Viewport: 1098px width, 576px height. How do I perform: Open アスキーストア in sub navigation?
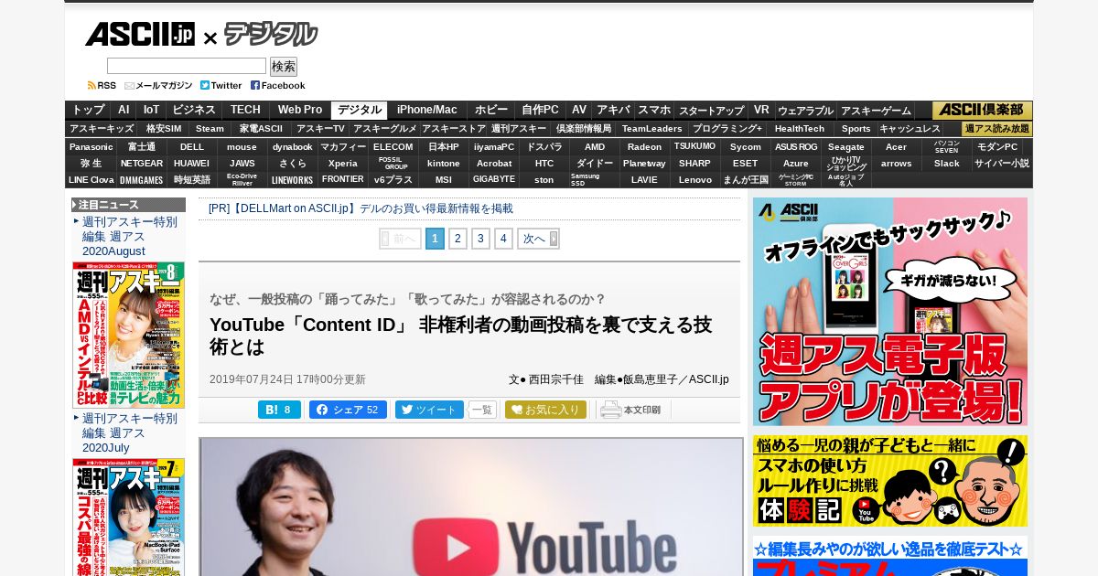click(x=454, y=129)
